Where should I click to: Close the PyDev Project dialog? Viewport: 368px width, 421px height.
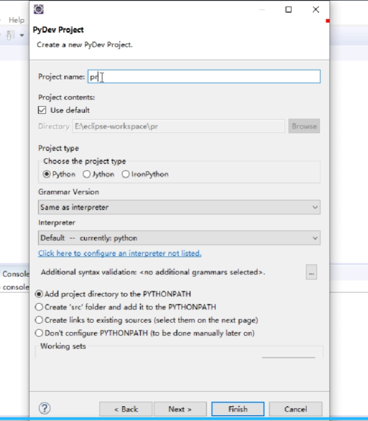point(316,10)
